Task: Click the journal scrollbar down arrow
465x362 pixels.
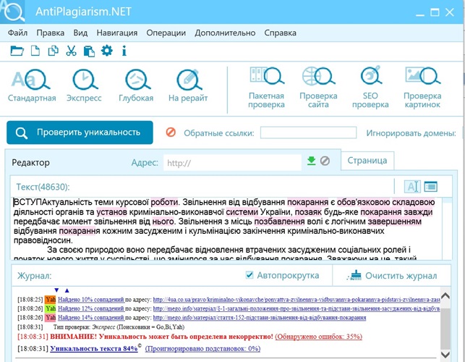Action: [445, 354]
